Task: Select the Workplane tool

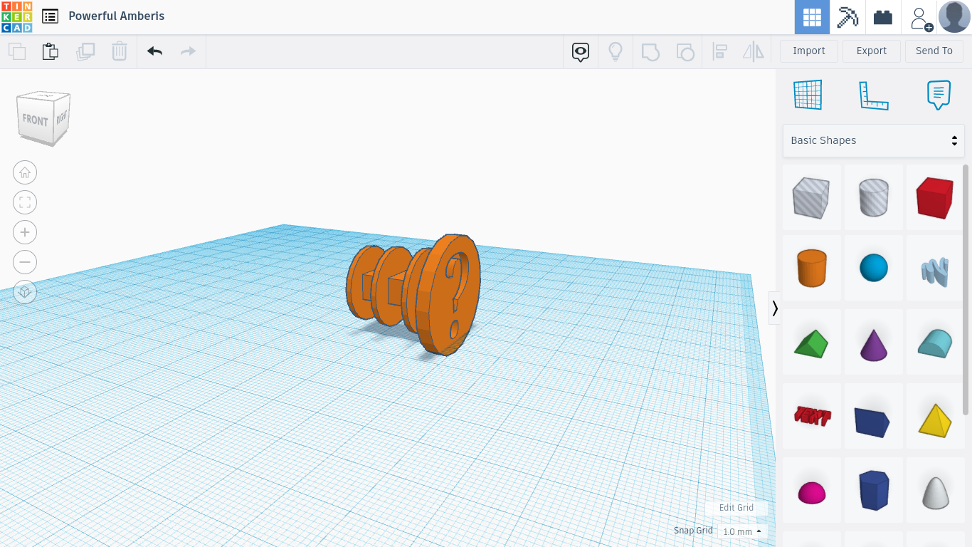Action: pyautogui.click(x=808, y=95)
